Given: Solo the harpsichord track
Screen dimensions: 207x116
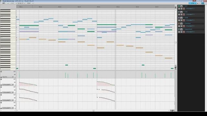Looking at the screenshot, I should click(181, 32).
